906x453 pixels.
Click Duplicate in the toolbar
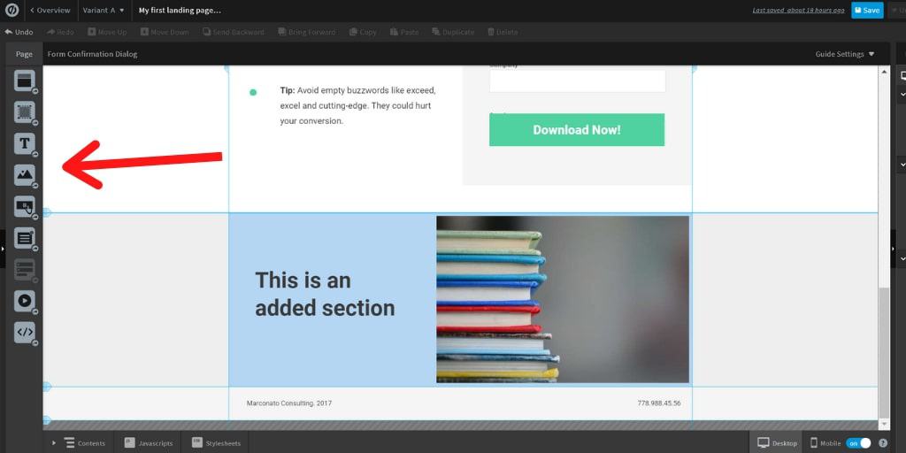[453, 33]
